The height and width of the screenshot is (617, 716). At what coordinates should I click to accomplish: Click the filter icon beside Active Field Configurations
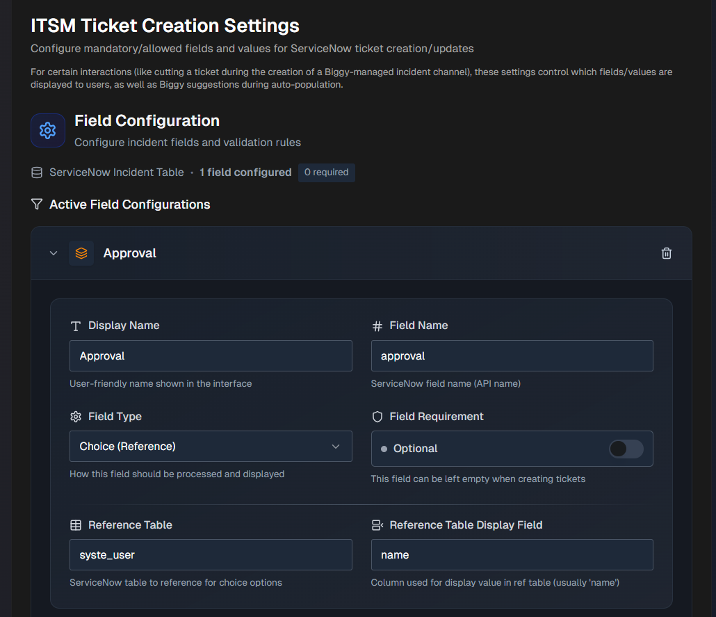[37, 205]
